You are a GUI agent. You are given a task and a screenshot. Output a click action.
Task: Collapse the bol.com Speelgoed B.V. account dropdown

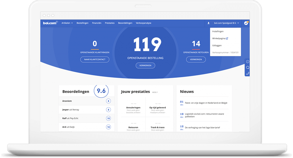tap(226, 23)
